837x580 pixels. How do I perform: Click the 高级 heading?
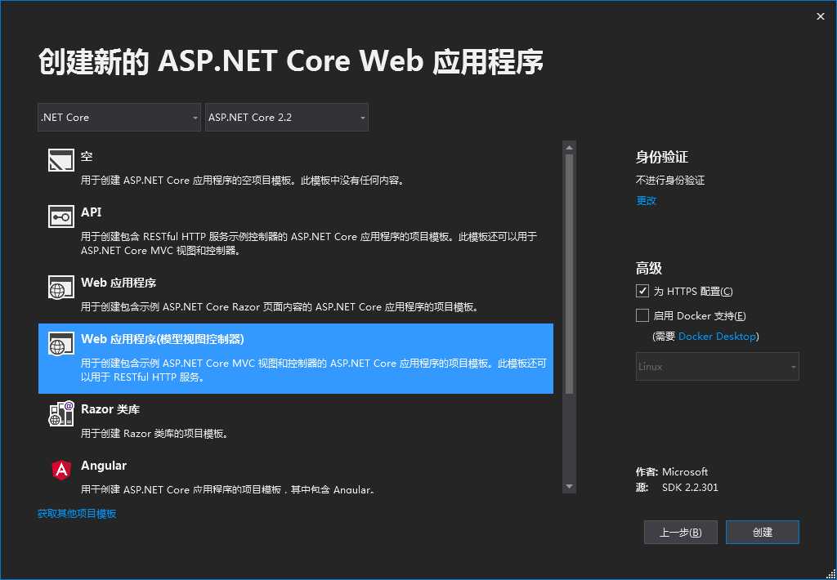[x=648, y=269]
